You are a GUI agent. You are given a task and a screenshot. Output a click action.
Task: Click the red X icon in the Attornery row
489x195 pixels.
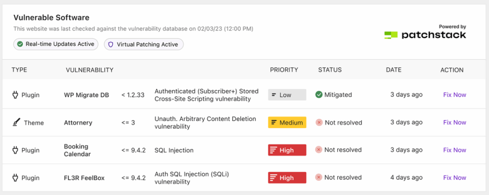(319, 123)
